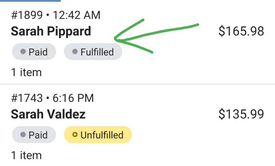275x166 pixels.
Task: Open order #1743 from Sarah Valdez
Action: 137,125
